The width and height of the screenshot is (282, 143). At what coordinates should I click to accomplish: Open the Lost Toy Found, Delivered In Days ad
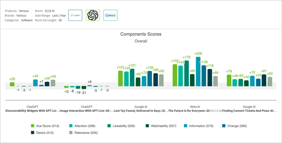click(x=141, y=111)
